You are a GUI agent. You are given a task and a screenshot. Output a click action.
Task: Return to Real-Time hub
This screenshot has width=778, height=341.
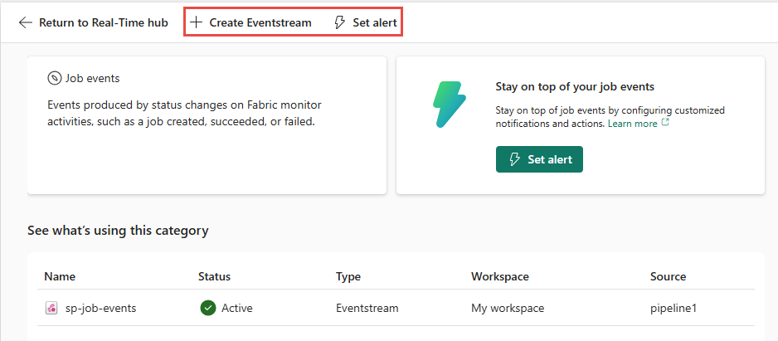[103, 22]
